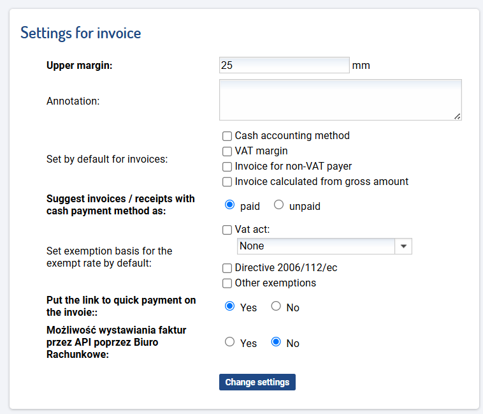Select No for API Biuro Rachunkowe invoicing
The height and width of the screenshot is (414, 483).
tap(276, 342)
